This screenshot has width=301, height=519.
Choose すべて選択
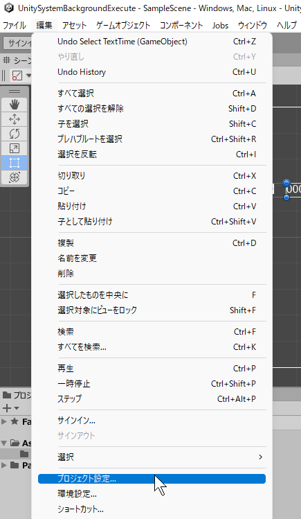coord(152,94)
